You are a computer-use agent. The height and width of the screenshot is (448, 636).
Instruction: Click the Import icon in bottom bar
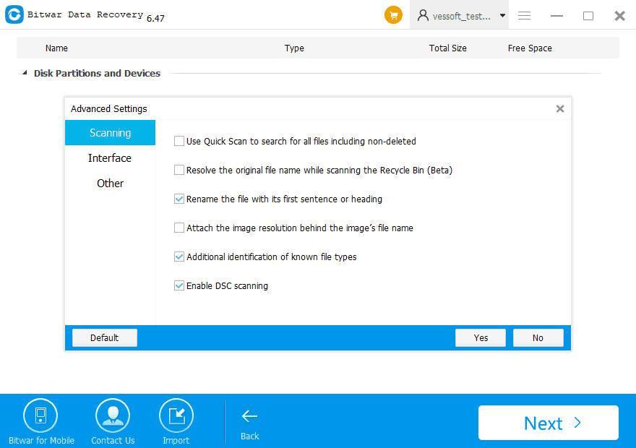(x=176, y=415)
